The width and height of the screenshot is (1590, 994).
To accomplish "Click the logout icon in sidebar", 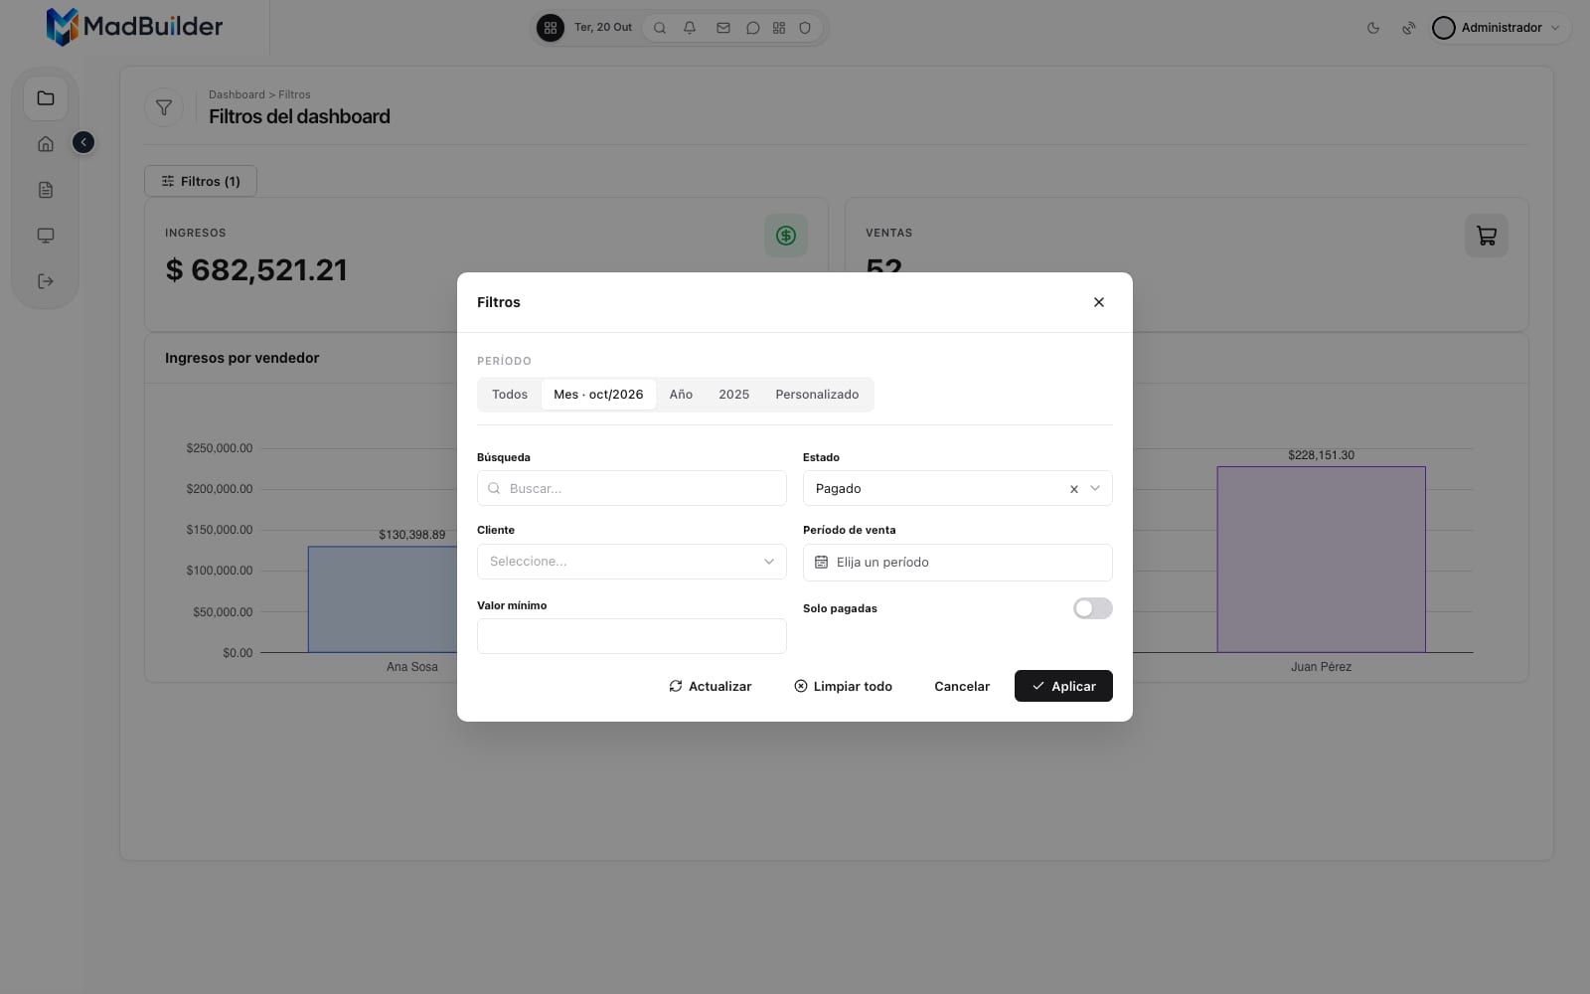I will tap(46, 281).
